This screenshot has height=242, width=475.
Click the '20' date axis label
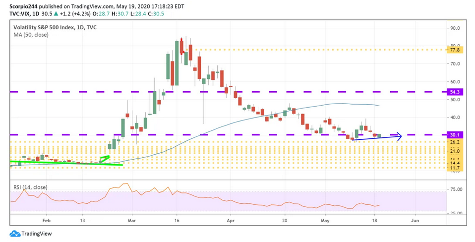tap(285, 221)
